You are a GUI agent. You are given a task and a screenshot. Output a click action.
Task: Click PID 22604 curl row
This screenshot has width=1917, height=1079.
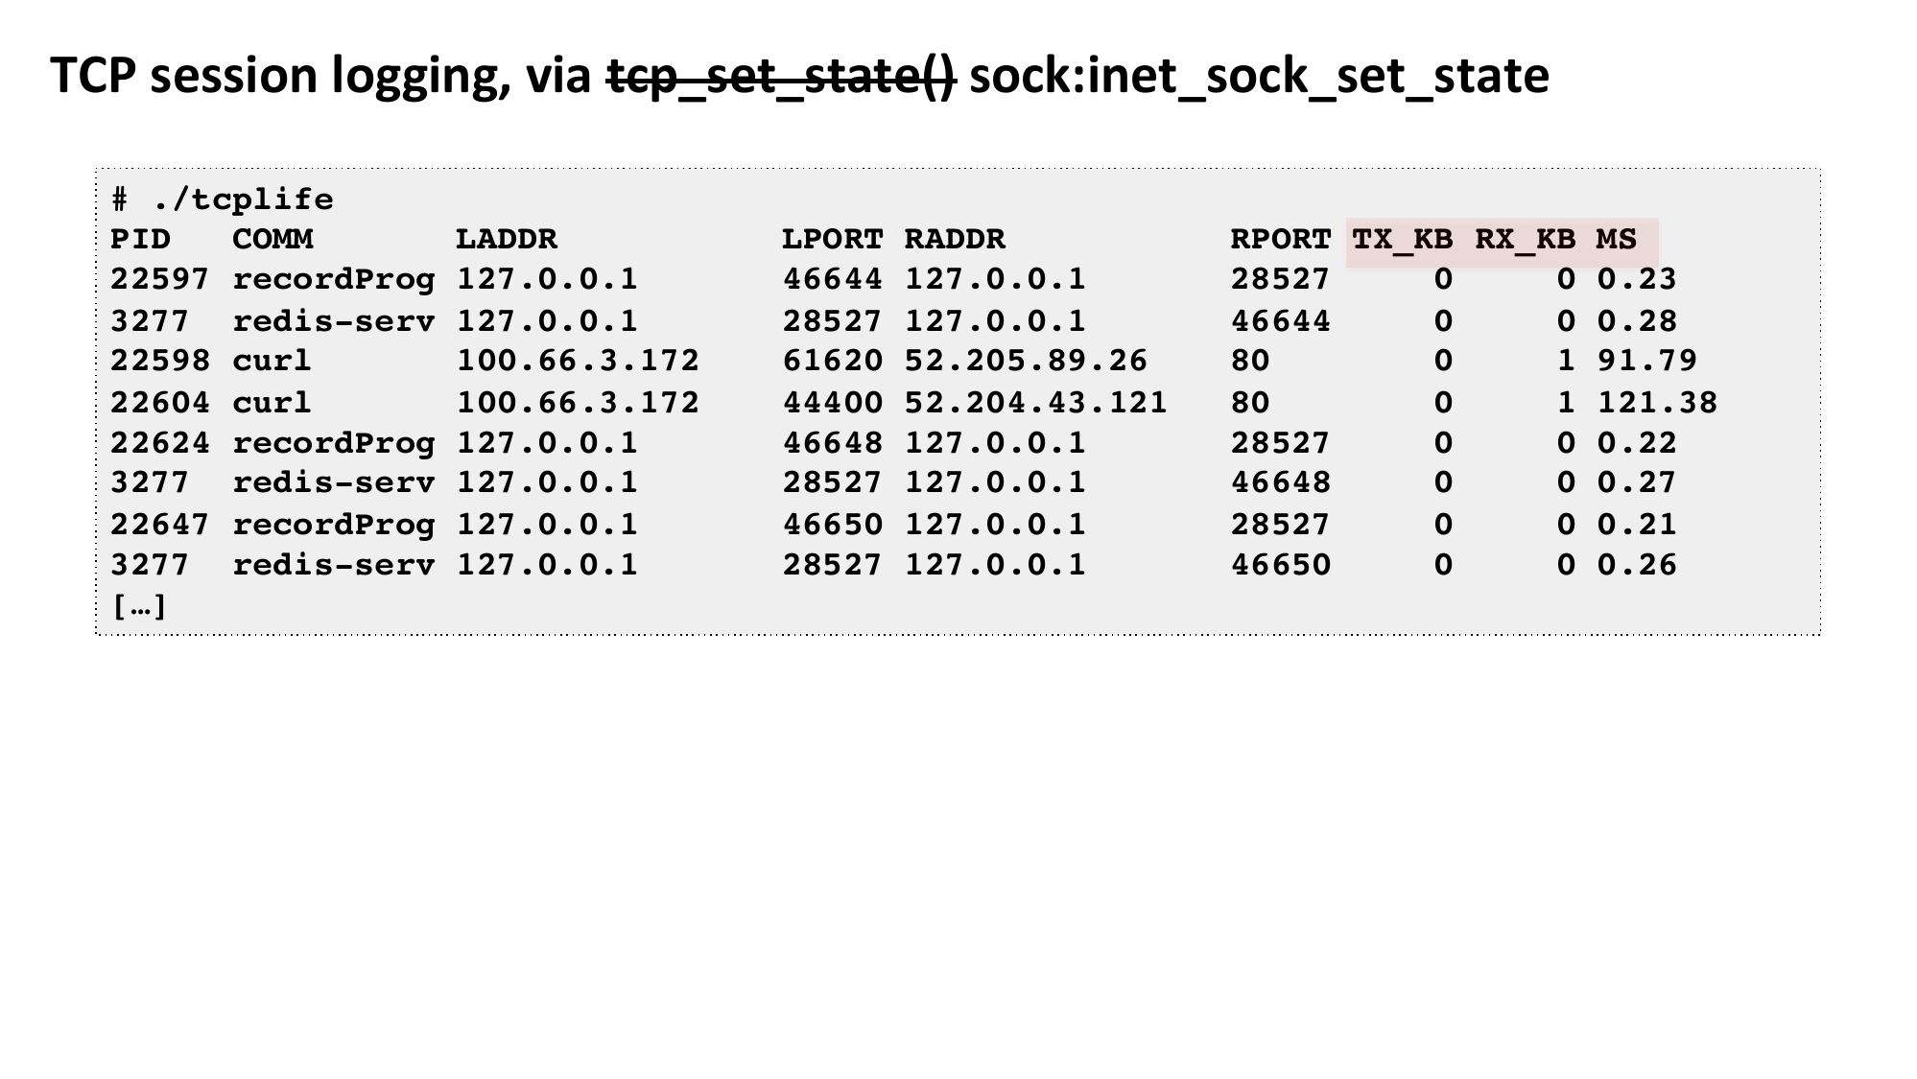pyautogui.click(x=159, y=402)
